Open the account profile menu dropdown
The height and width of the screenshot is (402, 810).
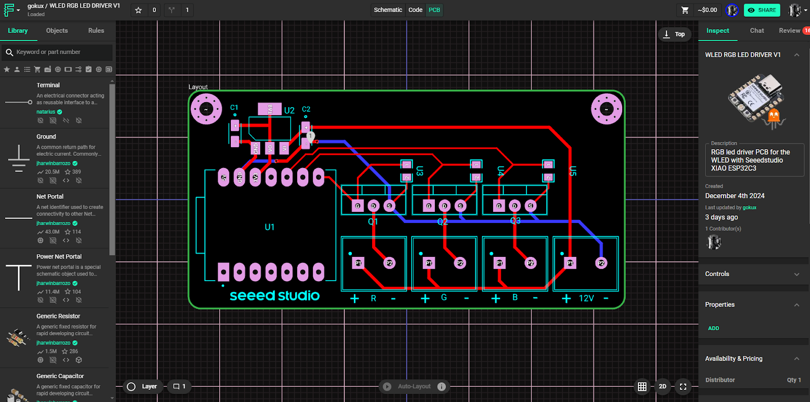click(797, 10)
